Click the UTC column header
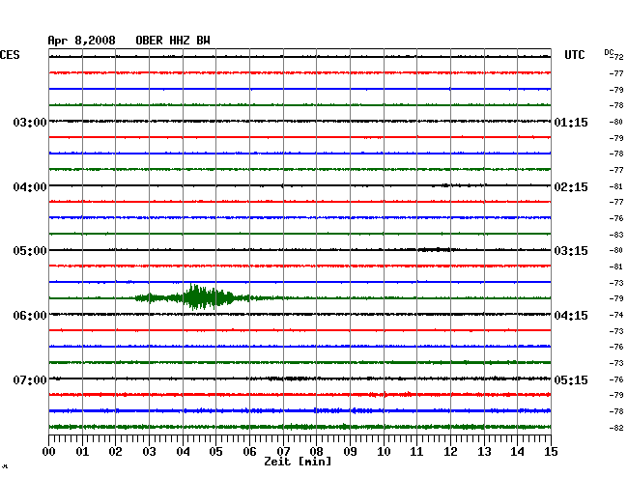This screenshot has width=628, height=477. click(x=574, y=55)
